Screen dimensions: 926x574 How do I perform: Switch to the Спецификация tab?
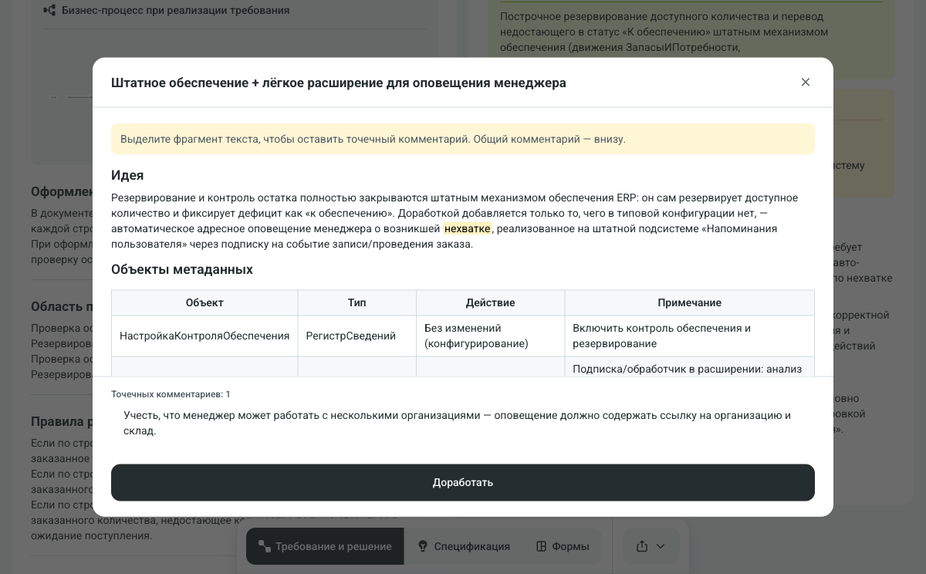(x=464, y=546)
